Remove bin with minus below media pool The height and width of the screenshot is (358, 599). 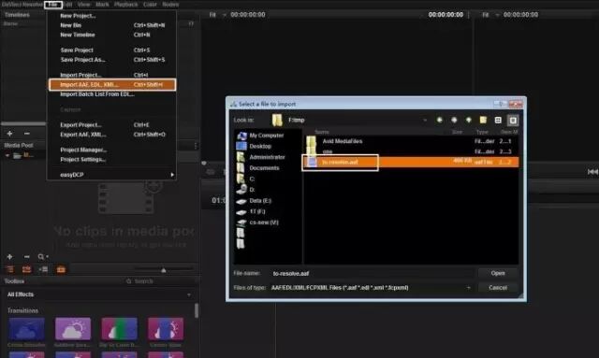click(27, 257)
